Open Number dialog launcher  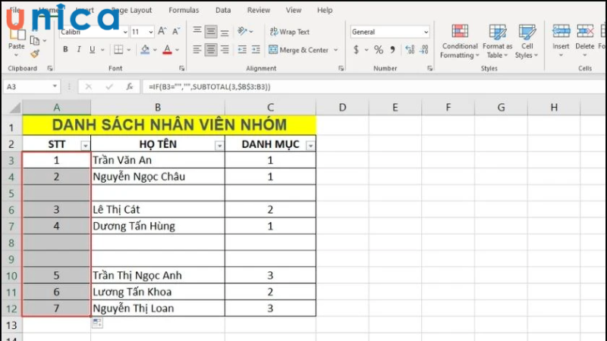429,68
